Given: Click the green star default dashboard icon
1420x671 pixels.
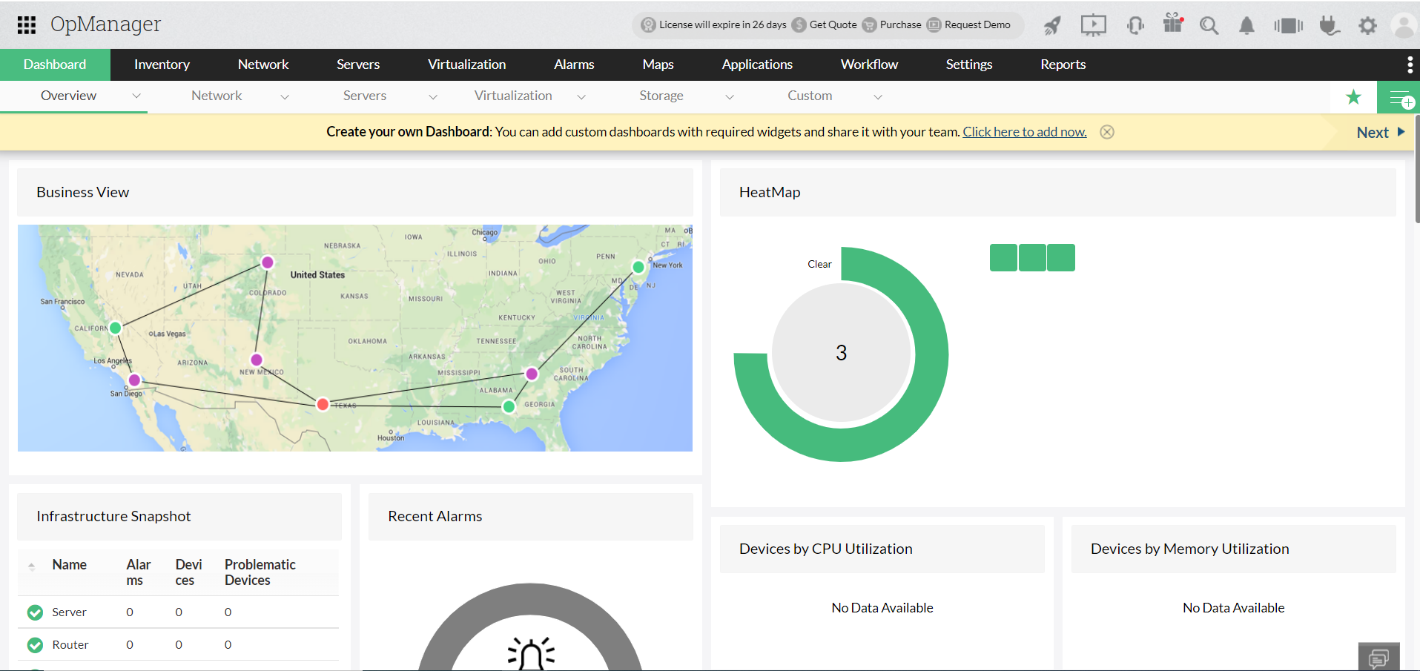Looking at the screenshot, I should [x=1353, y=97].
